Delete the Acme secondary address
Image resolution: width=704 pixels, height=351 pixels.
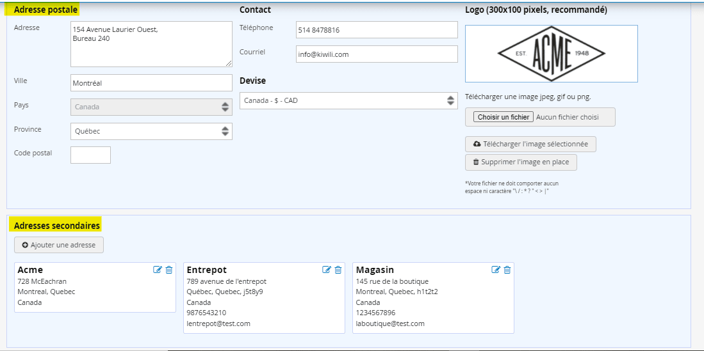[x=169, y=269]
